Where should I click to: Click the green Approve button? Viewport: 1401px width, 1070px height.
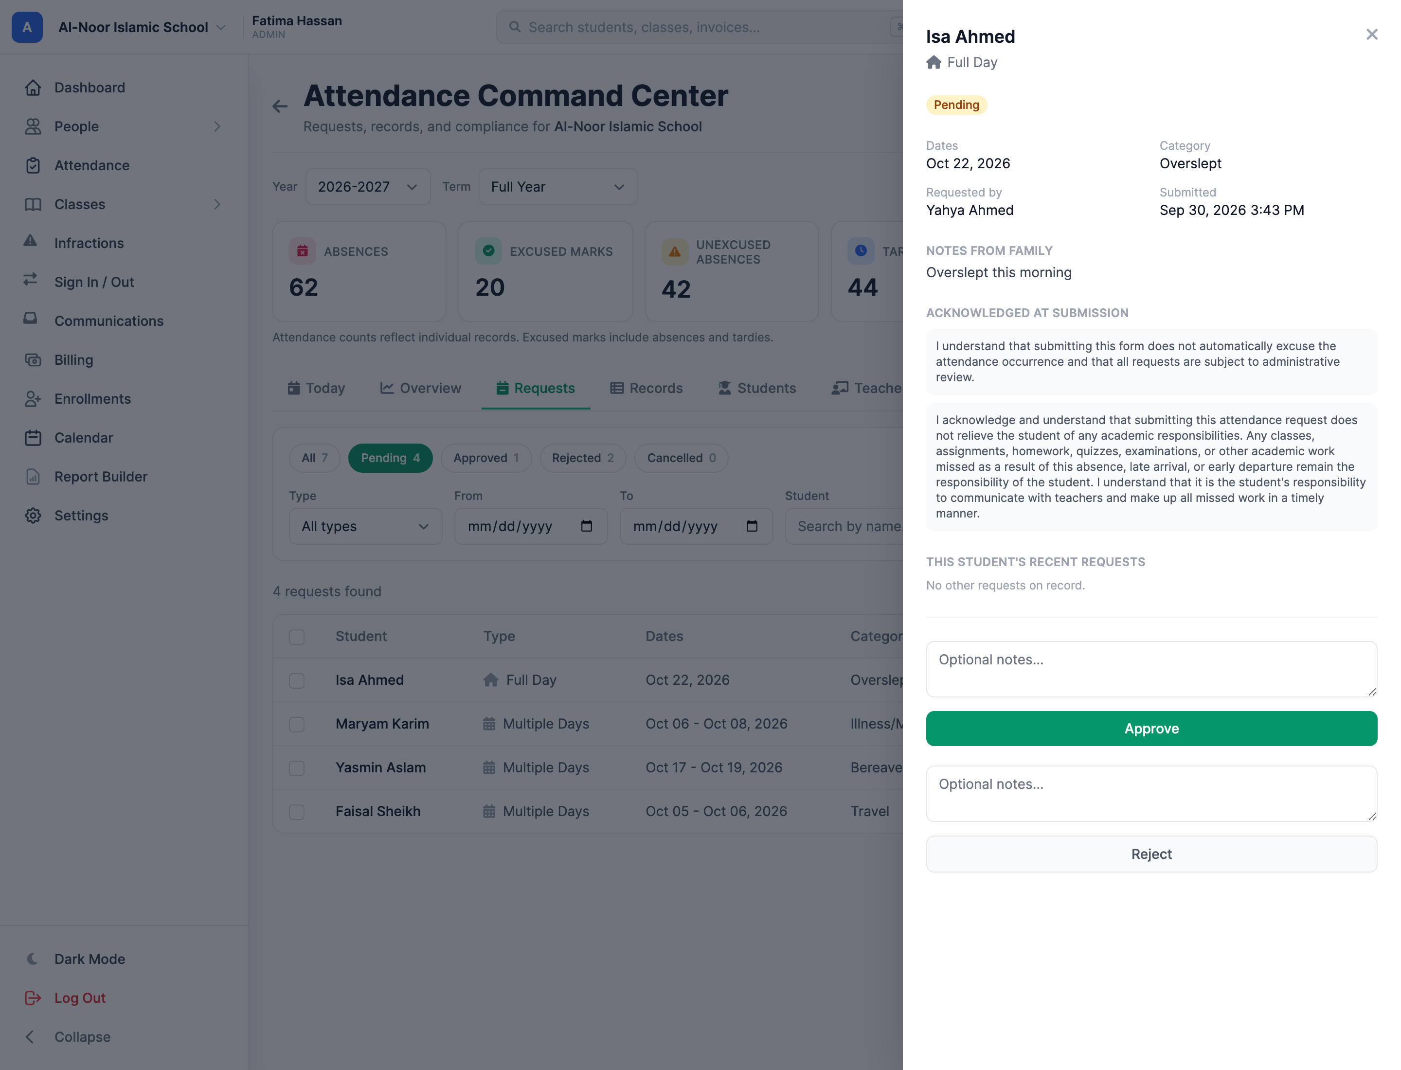click(1151, 729)
